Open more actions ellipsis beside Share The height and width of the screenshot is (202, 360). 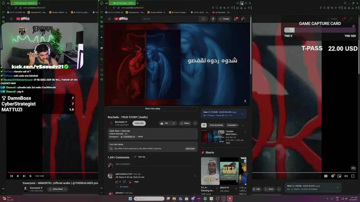pyautogui.click(x=195, y=123)
